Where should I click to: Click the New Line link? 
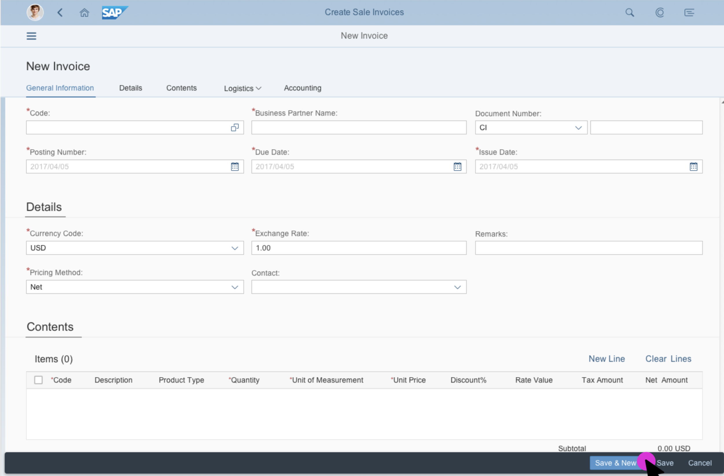point(607,359)
